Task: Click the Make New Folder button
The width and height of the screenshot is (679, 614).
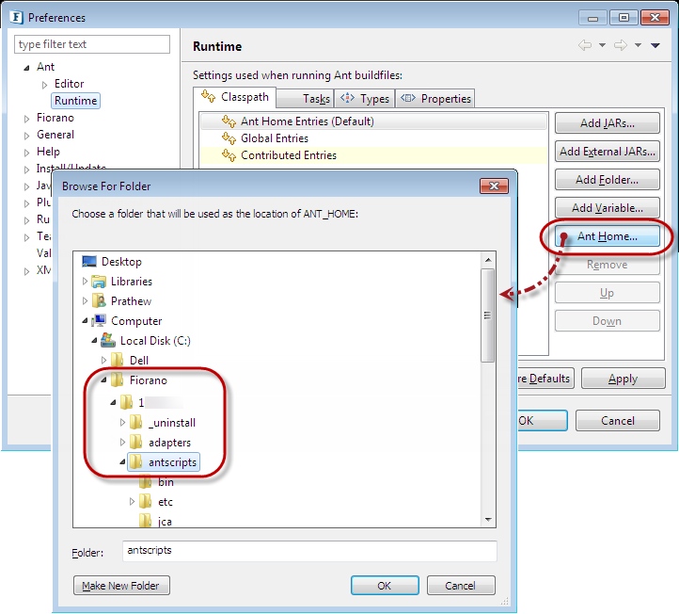Action: 121,586
